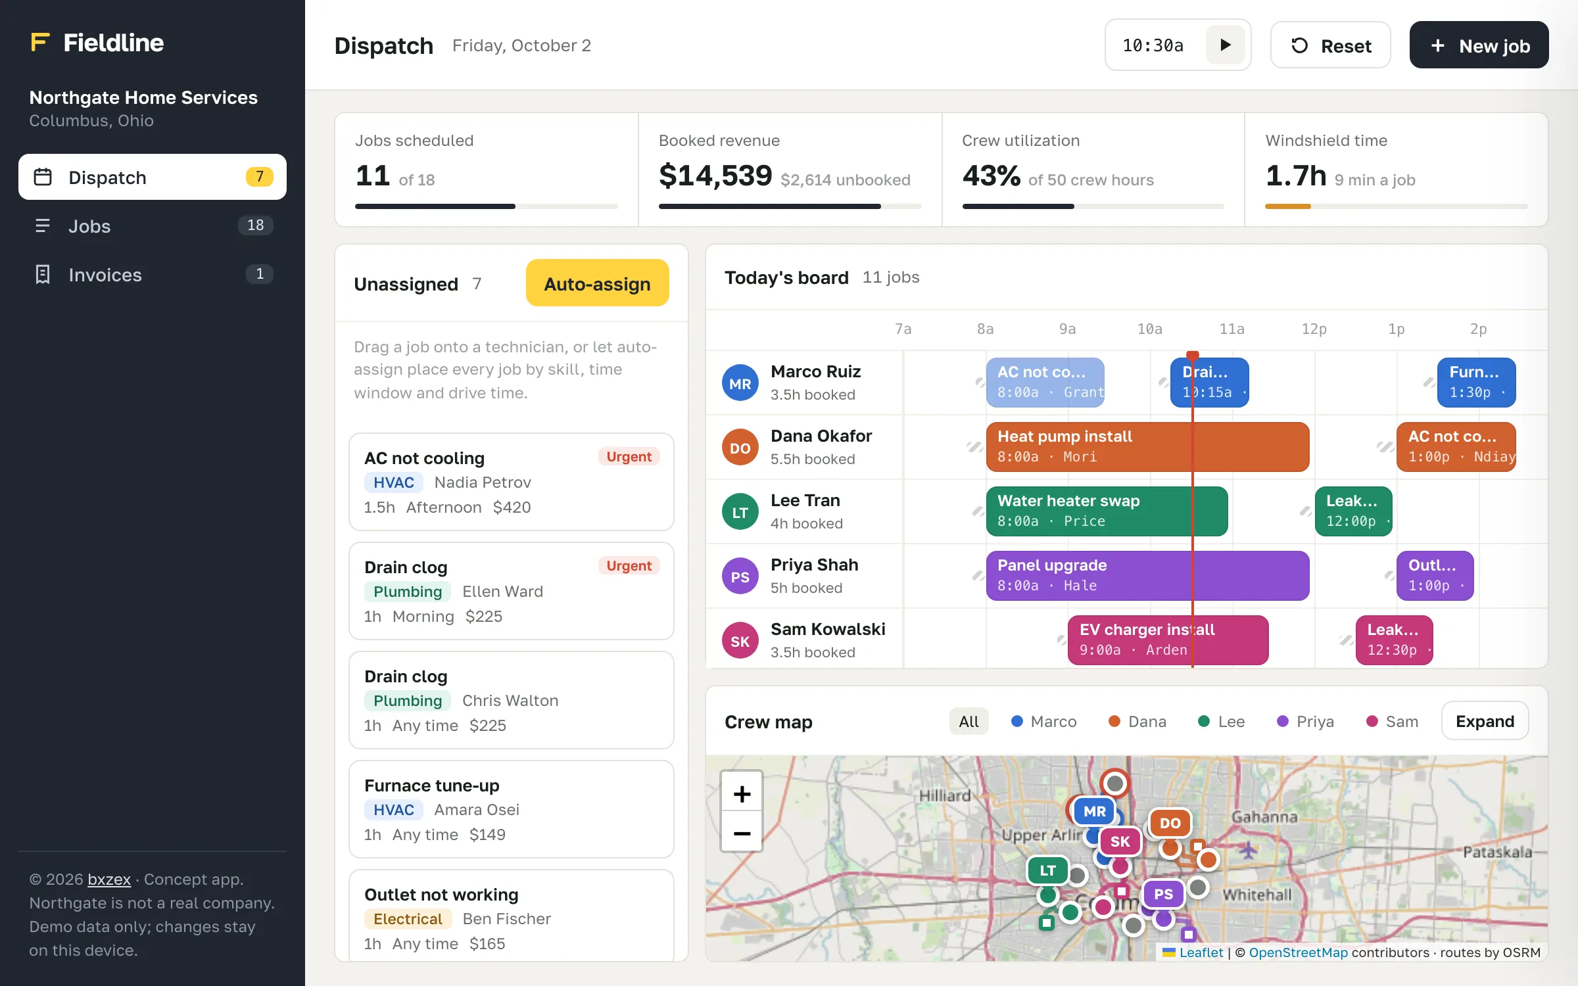
Task: Click SK marker on crew map
Action: pos(1120,841)
